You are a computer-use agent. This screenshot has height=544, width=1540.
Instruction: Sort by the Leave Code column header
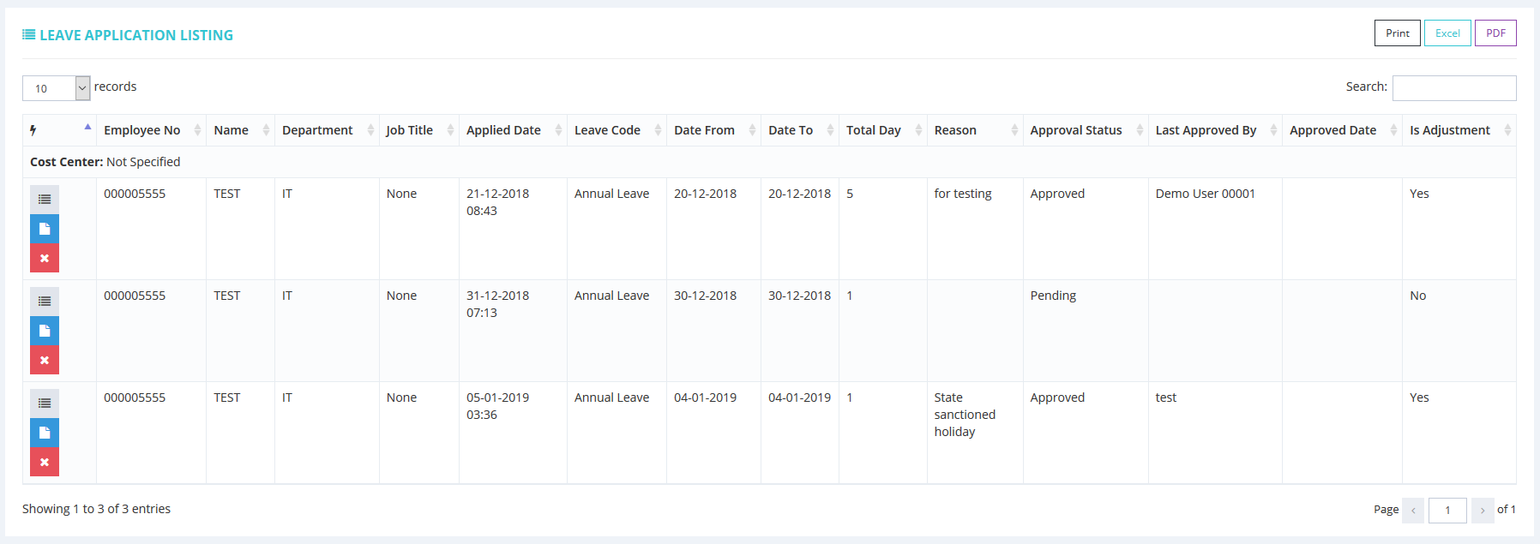(607, 130)
